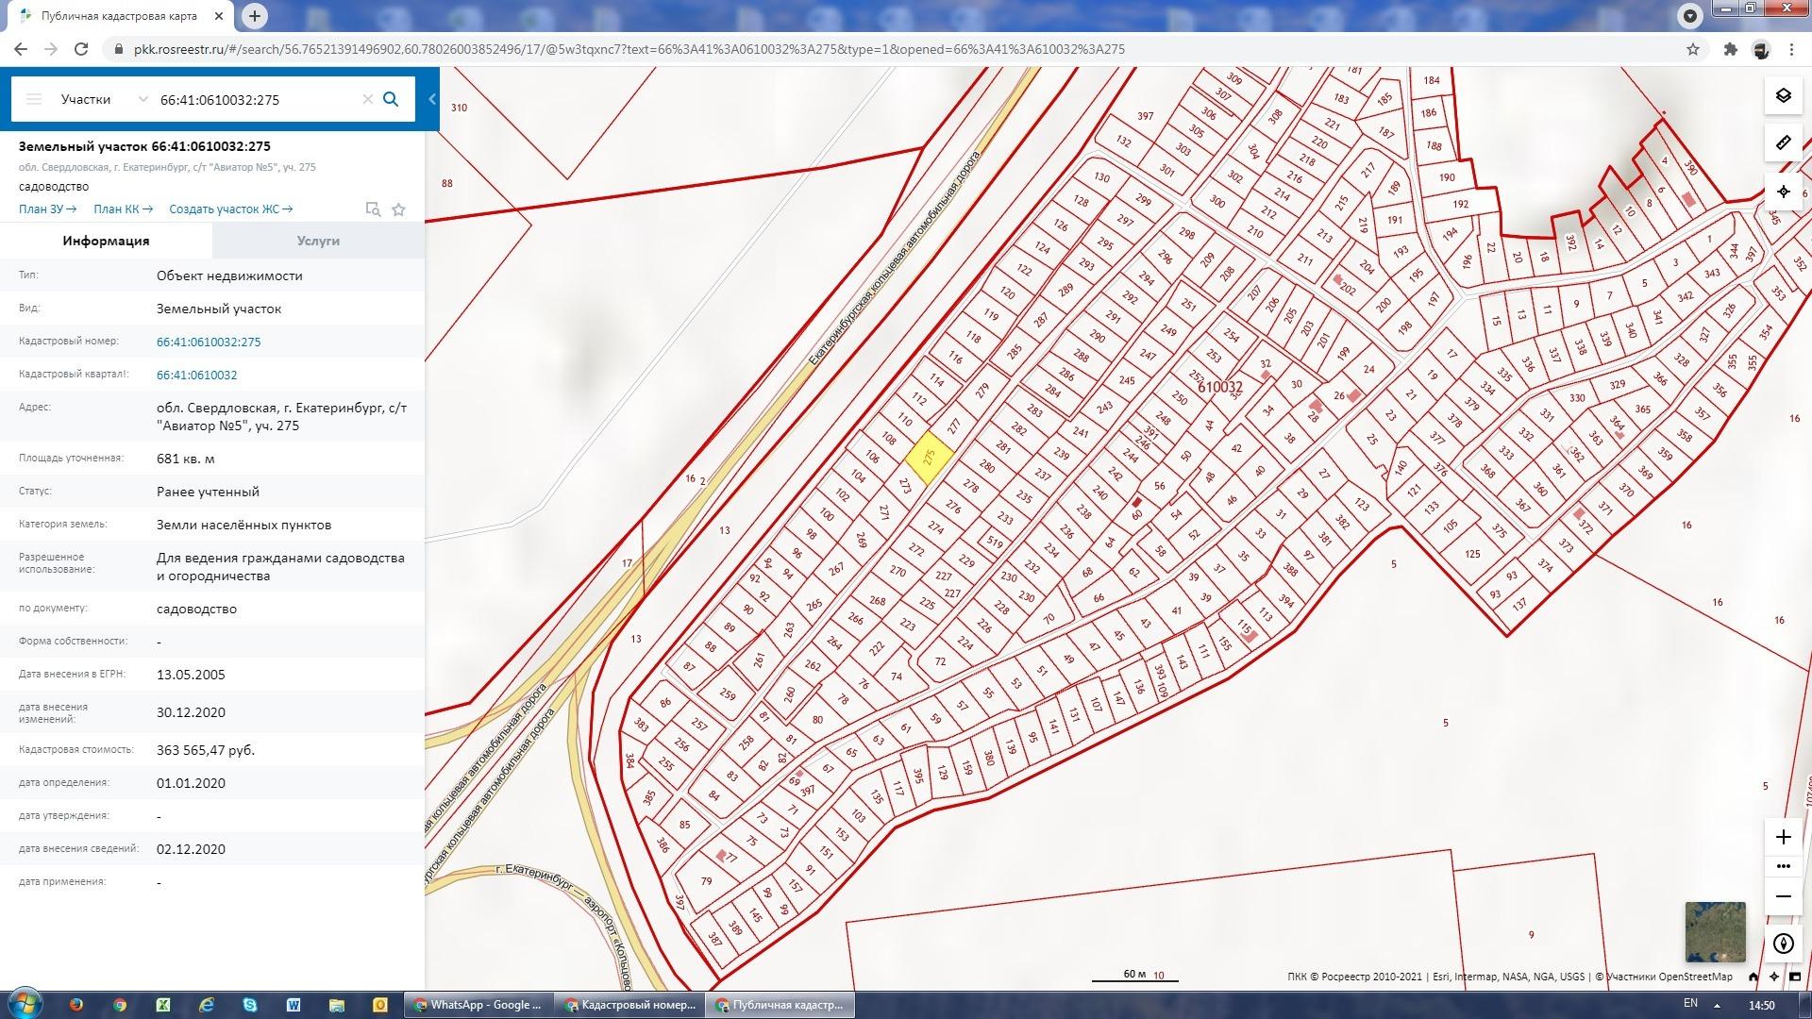Open cadastral quarter link 66:41:0610032
The height and width of the screenshot is (1019, 1812).
pos(196,375)
